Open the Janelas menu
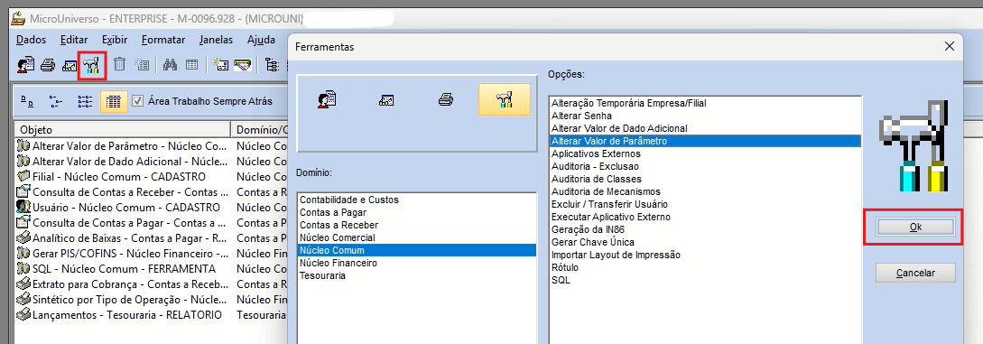The width and height of the screenshot is (983, 344). point(217,40)
